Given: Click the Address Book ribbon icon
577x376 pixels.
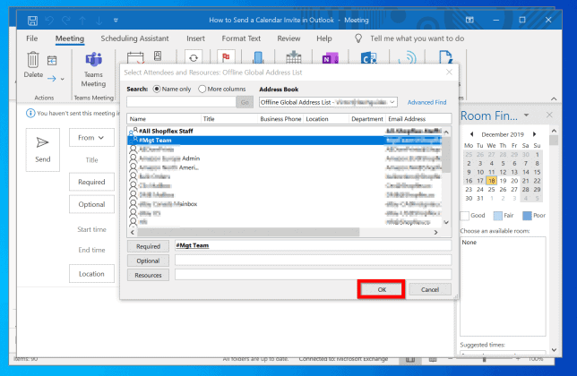Looking at the screenshot, I should (x=158, y=56).
